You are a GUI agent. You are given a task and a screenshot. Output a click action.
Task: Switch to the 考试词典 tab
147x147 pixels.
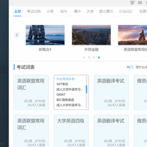coord(34,11)
